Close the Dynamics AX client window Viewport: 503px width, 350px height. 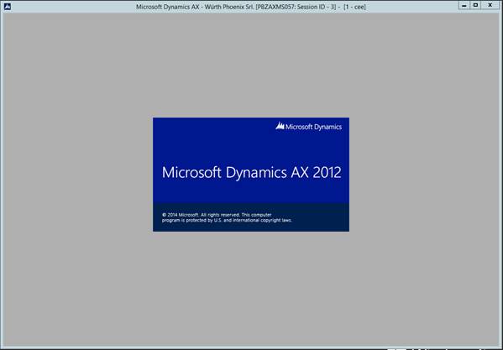click(490, 5)
